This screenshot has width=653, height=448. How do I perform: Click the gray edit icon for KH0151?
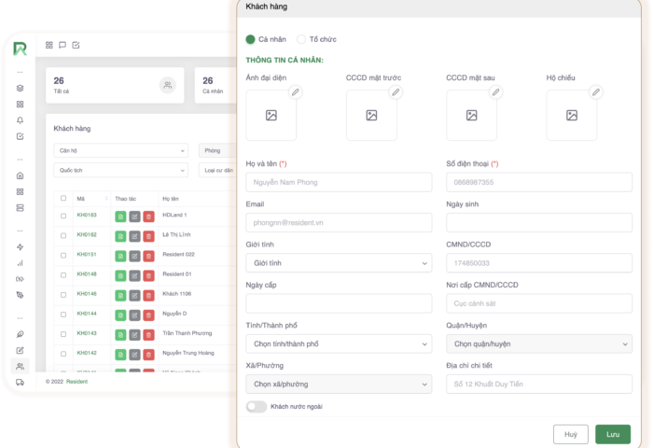134,255
